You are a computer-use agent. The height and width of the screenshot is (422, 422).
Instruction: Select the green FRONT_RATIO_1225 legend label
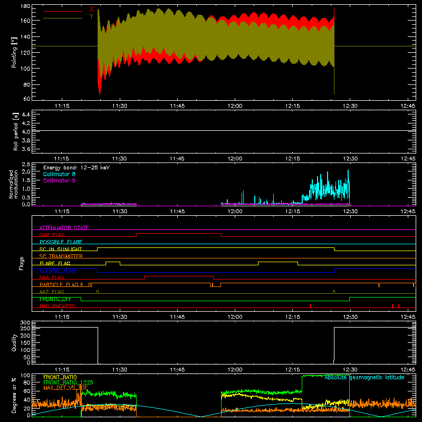[x=68, y=382]
